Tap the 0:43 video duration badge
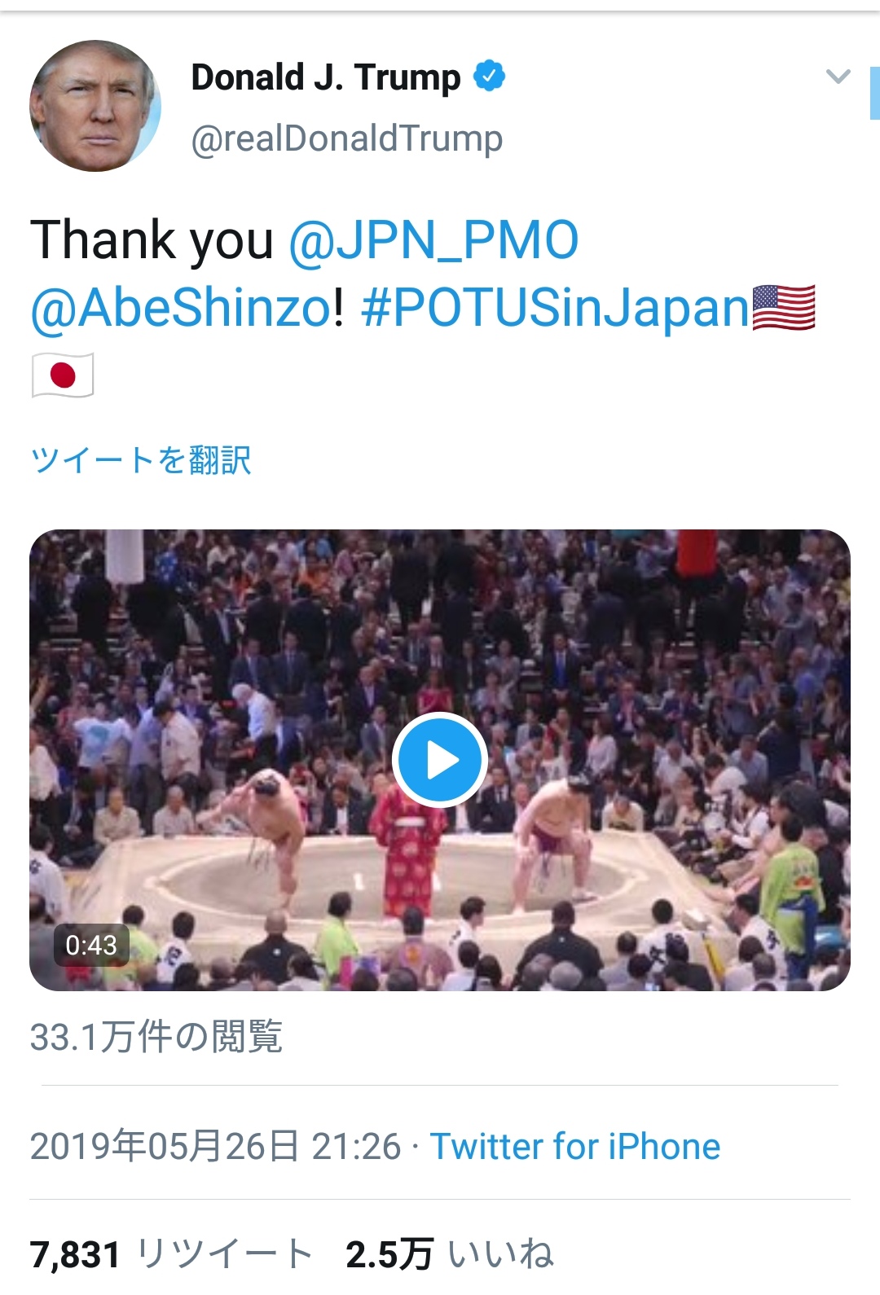 [91, 945]
